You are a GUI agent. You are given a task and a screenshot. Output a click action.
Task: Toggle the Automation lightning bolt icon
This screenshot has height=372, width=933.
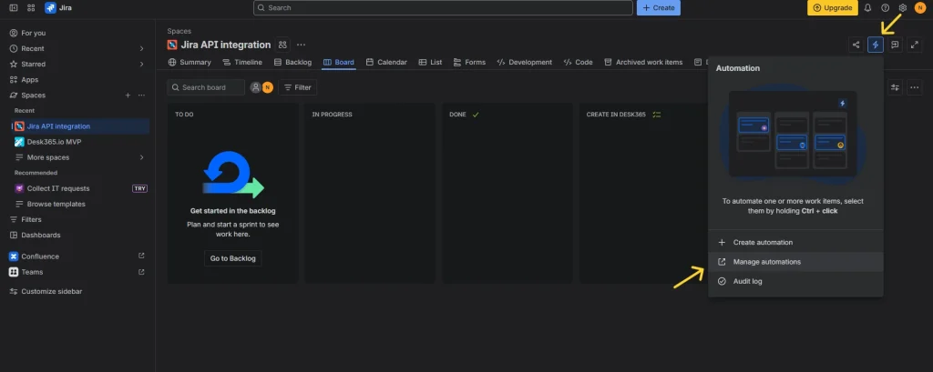pos(876,45)
